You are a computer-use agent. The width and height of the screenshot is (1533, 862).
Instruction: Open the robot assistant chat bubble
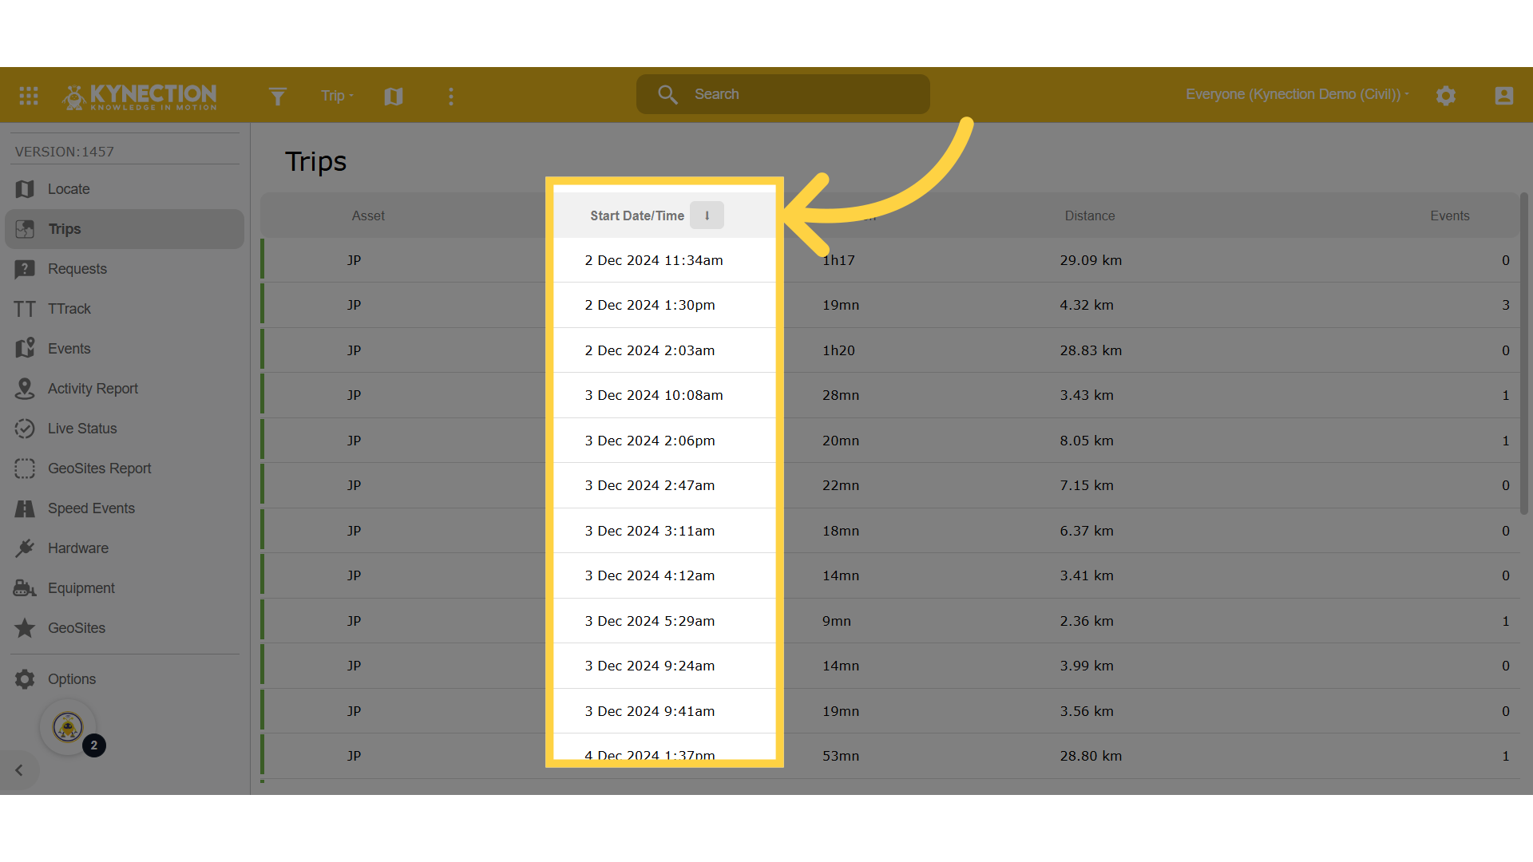point(68,727)
